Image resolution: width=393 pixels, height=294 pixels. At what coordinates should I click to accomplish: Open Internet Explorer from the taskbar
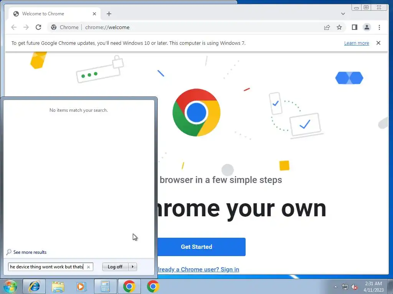[34, 286]
